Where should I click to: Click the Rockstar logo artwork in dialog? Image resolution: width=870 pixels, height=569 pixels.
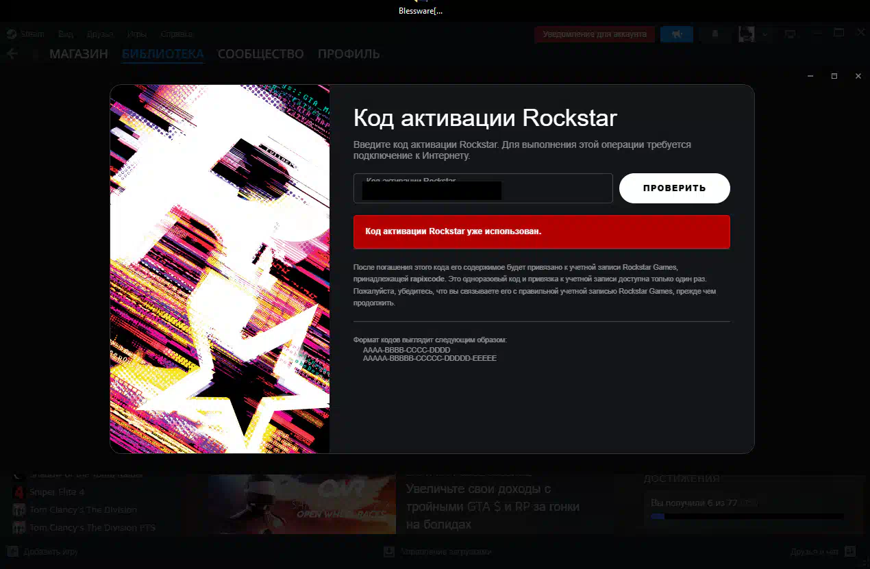(x=220, y=269)
